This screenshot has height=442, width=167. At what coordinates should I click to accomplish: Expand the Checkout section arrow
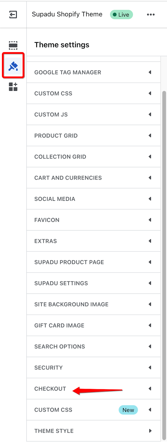coord(150,389)
